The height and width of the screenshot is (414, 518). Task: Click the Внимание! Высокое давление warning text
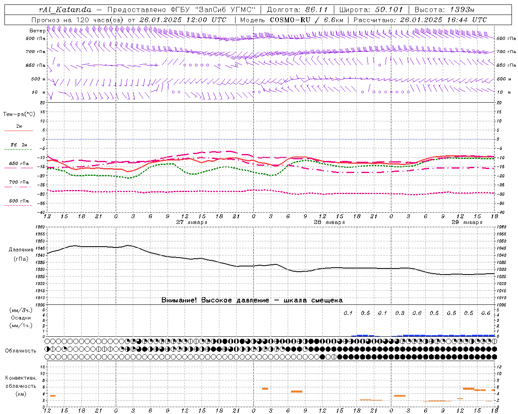click(x=252, y=300)
